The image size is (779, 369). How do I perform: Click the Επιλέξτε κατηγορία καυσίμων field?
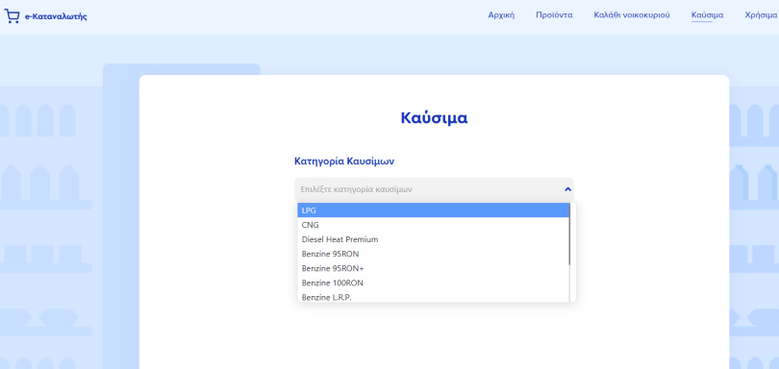(434, 189)
